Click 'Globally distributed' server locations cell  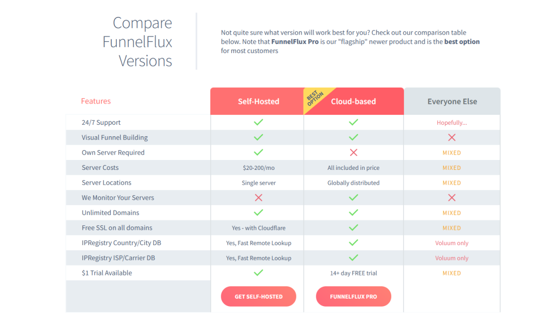pos(353,183)
